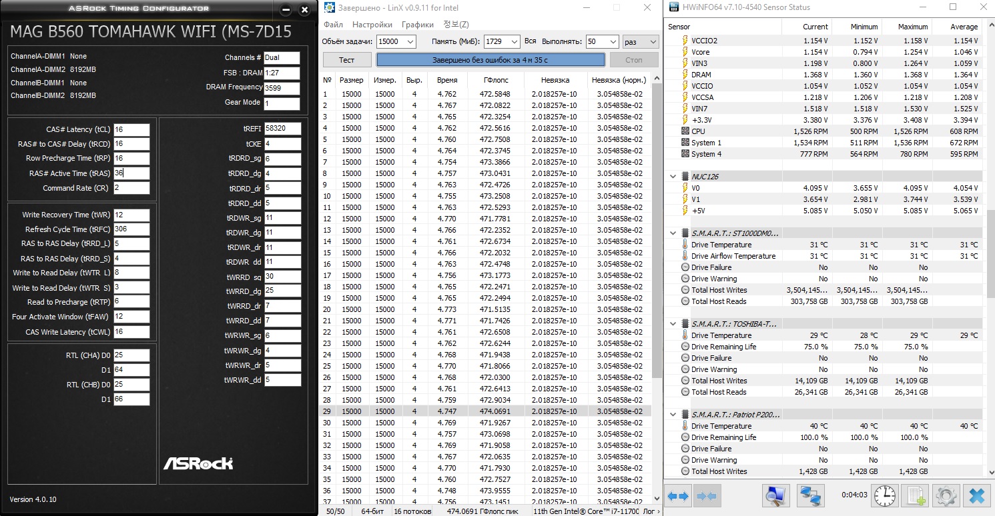Collapse the S.M.A.R.T. TOSHIBA group

pyautogui.click(x=673, y=324)
